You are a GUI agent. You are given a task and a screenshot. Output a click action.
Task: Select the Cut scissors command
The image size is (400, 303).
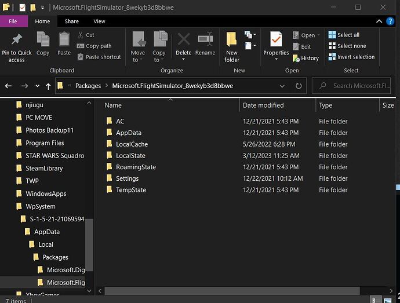tap(86, 35)
